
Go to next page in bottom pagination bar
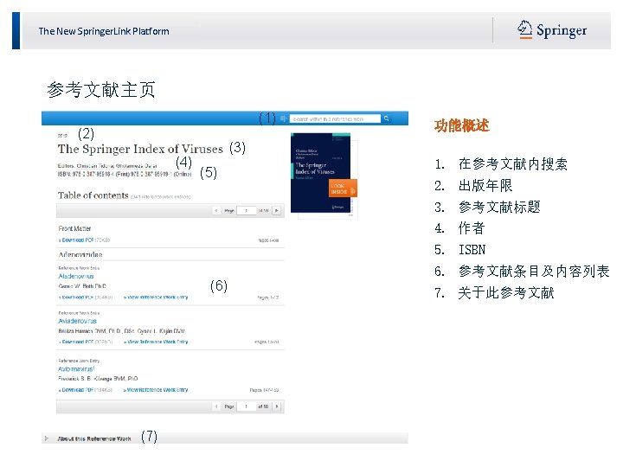[x=277, y=406]
